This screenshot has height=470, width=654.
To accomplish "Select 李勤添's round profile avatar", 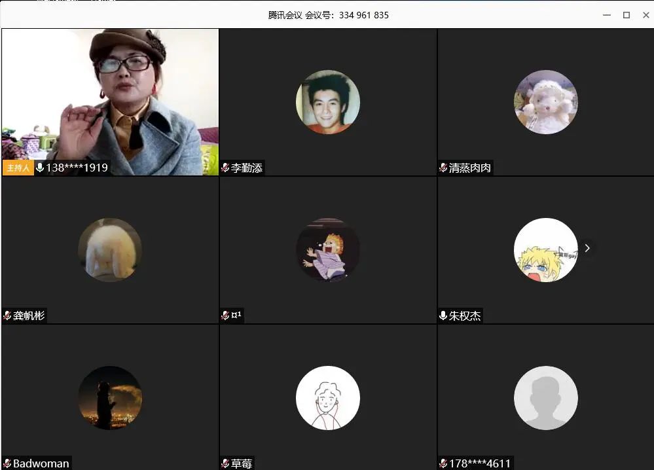I will tap(327, 102).
